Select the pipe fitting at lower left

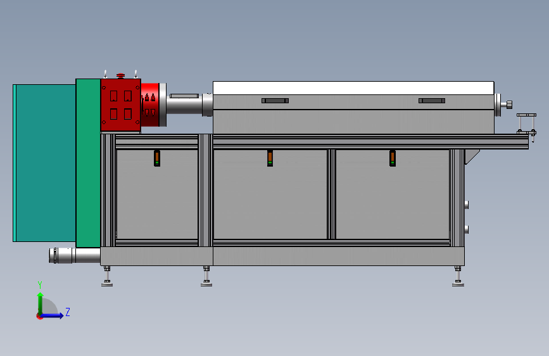[x=75, y=255]
